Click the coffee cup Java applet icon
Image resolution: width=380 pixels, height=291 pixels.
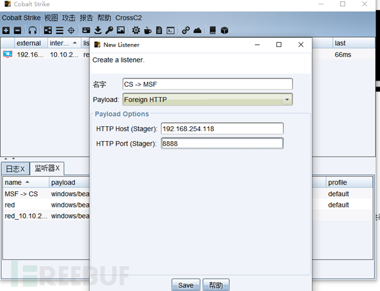(148, 30)
